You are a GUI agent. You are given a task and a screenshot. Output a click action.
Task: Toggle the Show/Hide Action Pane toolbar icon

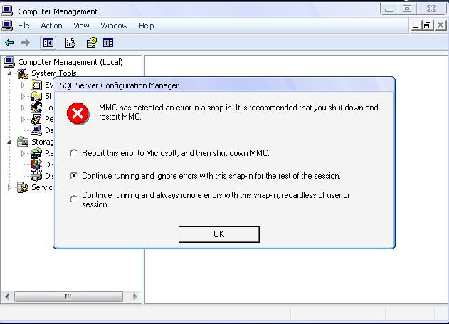tap(108, 43)
